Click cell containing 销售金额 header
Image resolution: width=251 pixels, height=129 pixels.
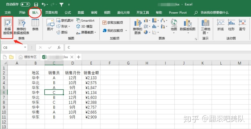(91, 73)
